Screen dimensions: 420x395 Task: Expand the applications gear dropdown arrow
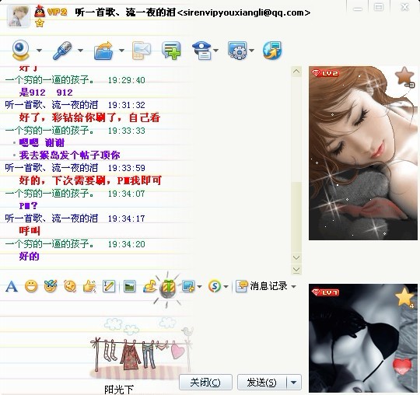coord(251,51)
